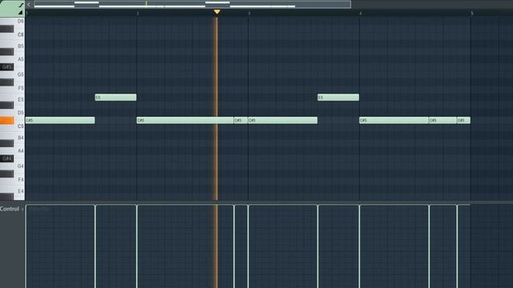Click the small arrow next to Control
Viewport: 513px width, 288px height.
pyautogui.click(x=22, y=209)
